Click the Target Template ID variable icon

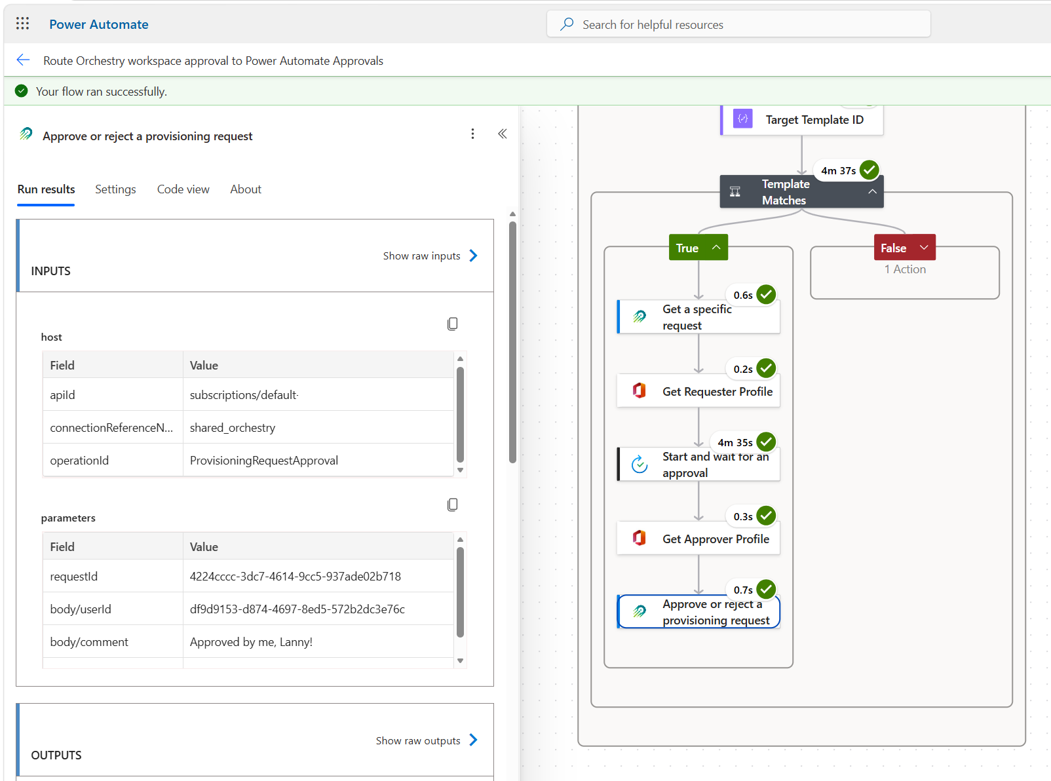(742, 119)
